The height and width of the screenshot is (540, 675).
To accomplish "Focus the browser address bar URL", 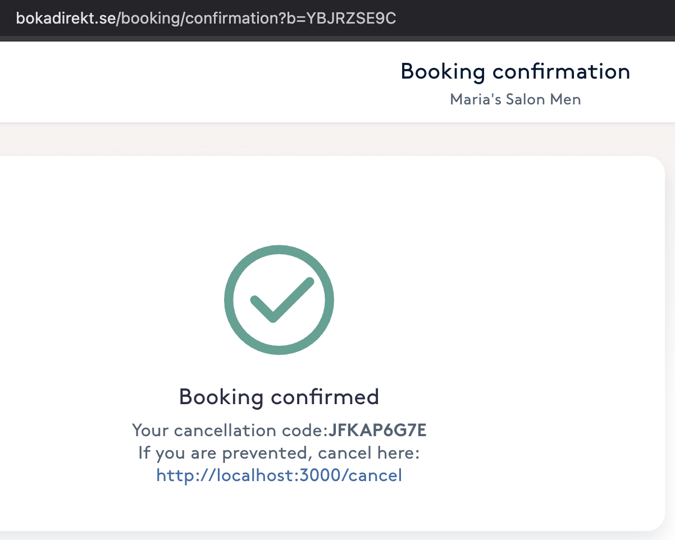I will click(x=206, y=18).
